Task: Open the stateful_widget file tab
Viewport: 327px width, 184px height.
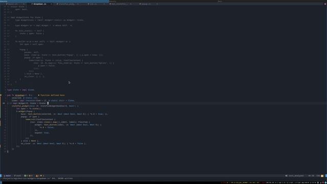Action: pos(66,4)
